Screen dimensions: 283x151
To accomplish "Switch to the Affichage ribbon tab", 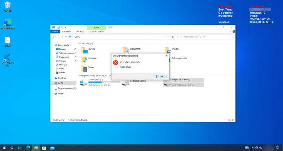I will coord(80,32).
